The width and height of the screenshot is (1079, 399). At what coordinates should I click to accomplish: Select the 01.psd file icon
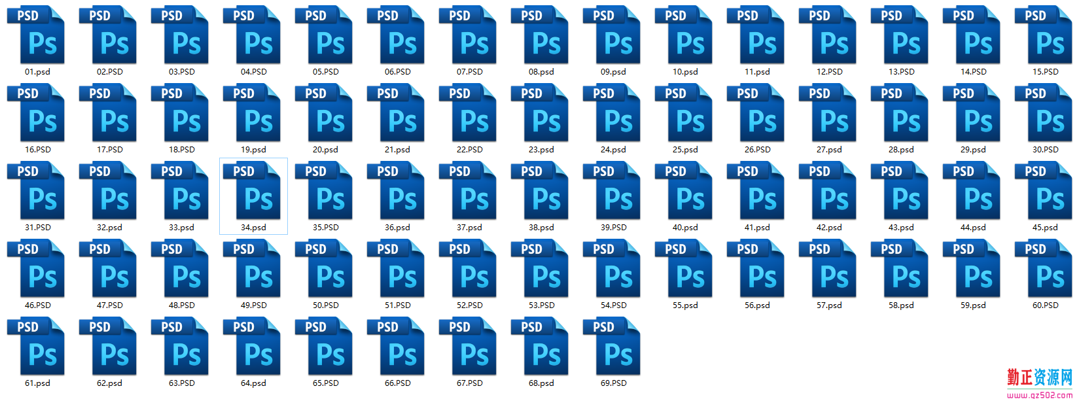[36, 35]
